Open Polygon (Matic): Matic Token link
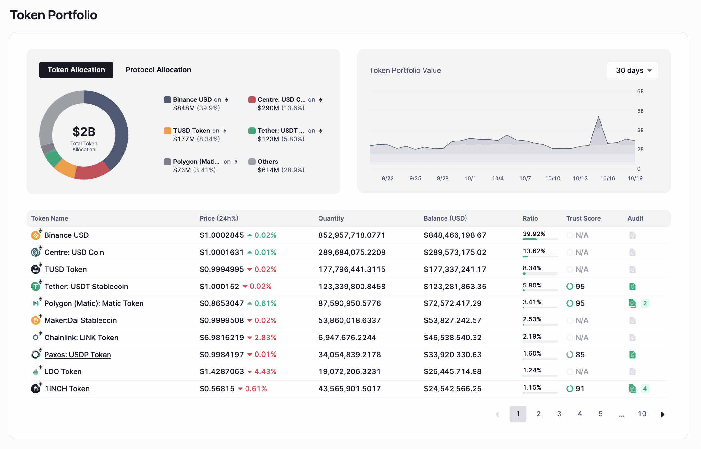This screenshot has height=449, width=701. [x=94, y=303]
